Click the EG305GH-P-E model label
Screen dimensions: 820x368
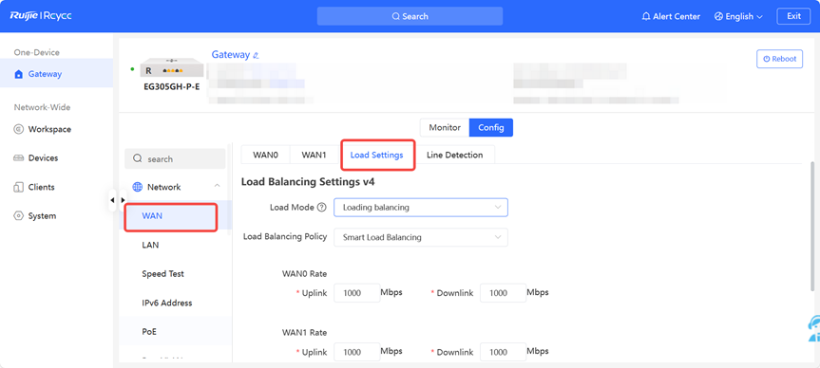[x=172, y=87]
